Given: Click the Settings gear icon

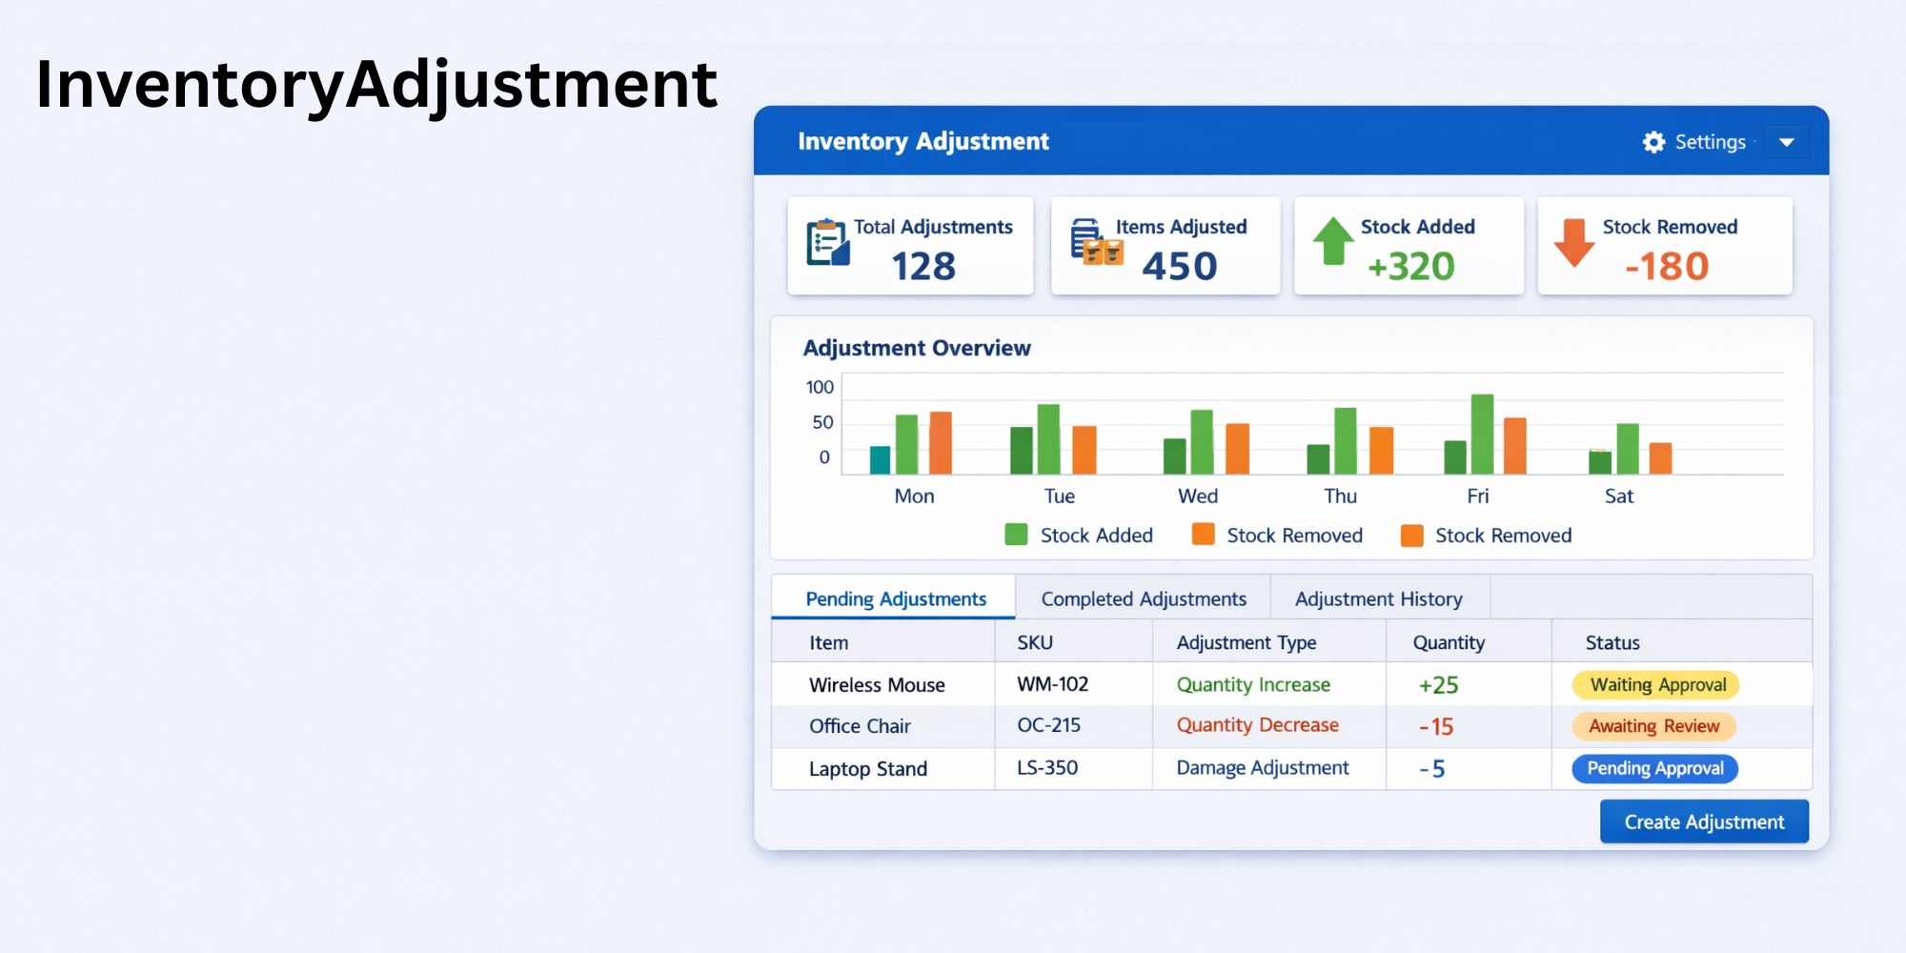Looking at the screenshot, I should pyautogui.click(x=1653, y=142).
